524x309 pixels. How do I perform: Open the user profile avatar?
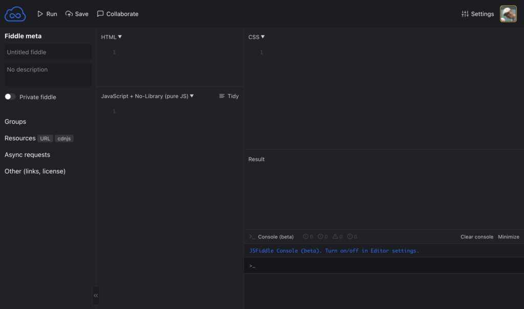(x=508, y=14)
